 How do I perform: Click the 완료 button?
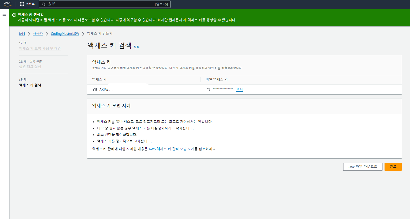pos(393,167)
